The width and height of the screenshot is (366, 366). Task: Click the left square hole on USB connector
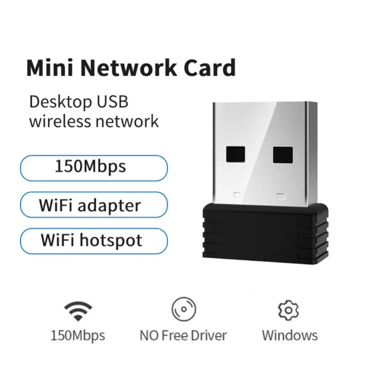pos(235,154)
